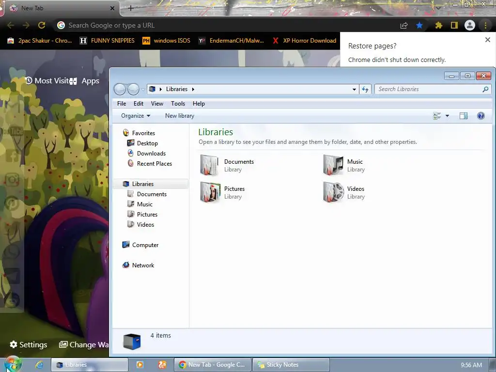Select Documents in the navigation tree

coord(152,194)
